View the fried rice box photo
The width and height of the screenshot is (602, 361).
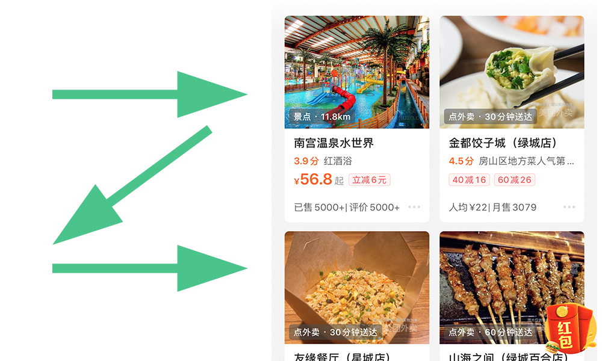coord(356,288)
